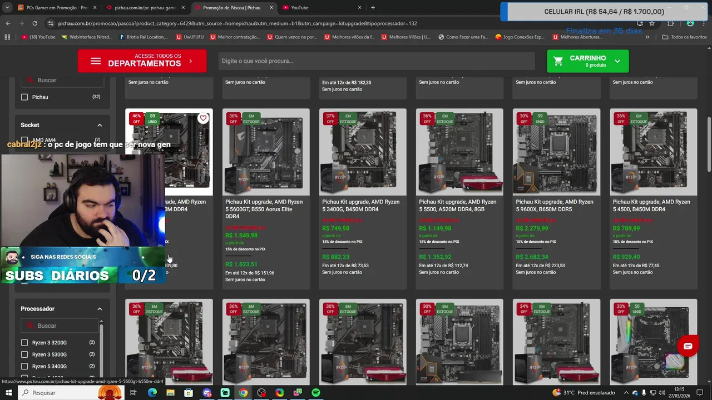Image resolution: width=712 pixels, height=400 pixels.
Task: Click Acesse todos os Departamentos button
Action: pyautogui.click(x=142, y=61)
